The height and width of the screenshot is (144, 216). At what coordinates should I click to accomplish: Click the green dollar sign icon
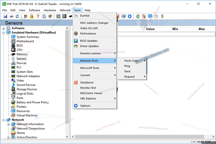[x=162, y=16]
